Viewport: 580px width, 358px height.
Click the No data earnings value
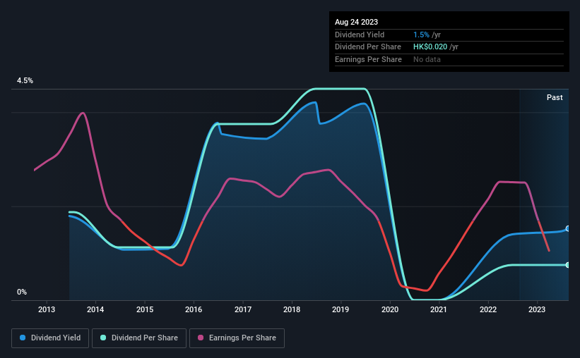click(x=427, y=59)
